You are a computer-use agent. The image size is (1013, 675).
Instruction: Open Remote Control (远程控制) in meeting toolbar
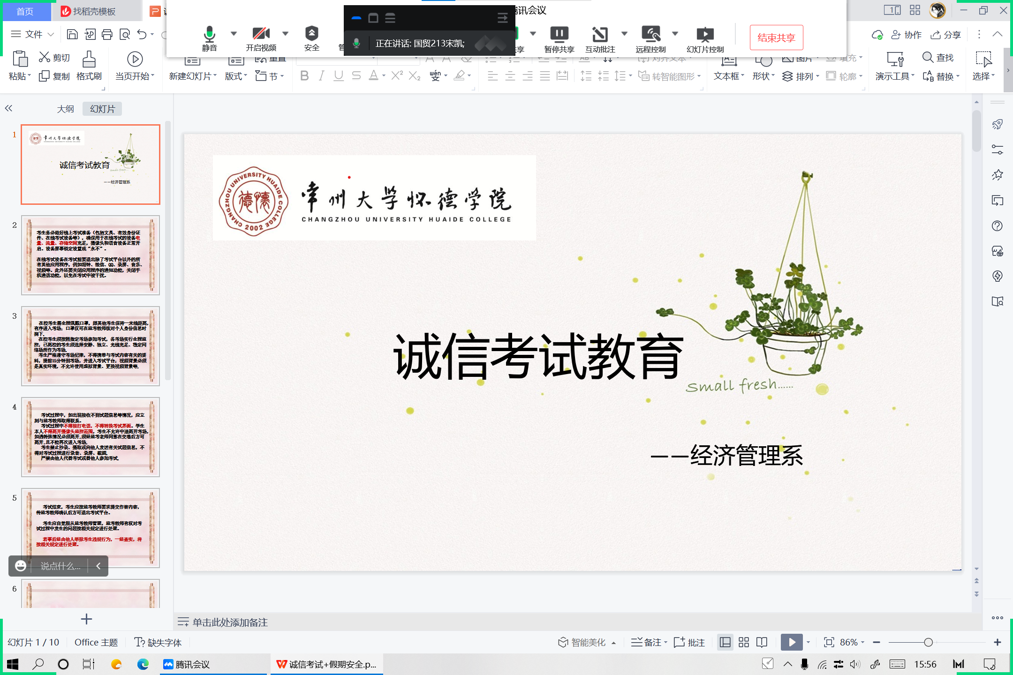[651, 35]
